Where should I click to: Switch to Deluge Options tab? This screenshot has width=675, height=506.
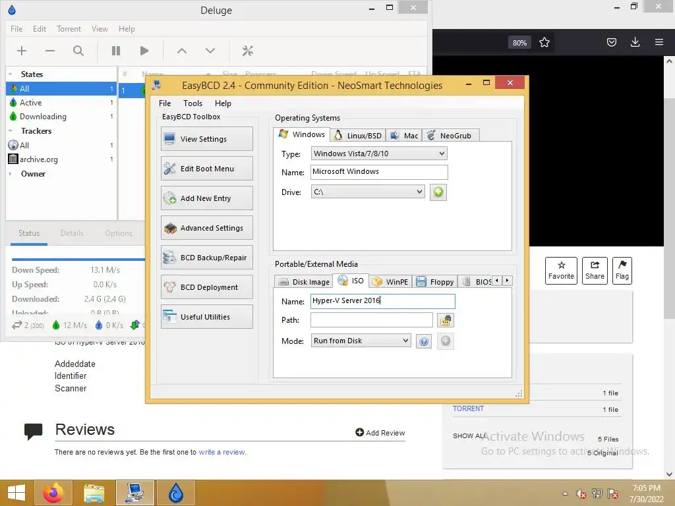tap(119, 233)
